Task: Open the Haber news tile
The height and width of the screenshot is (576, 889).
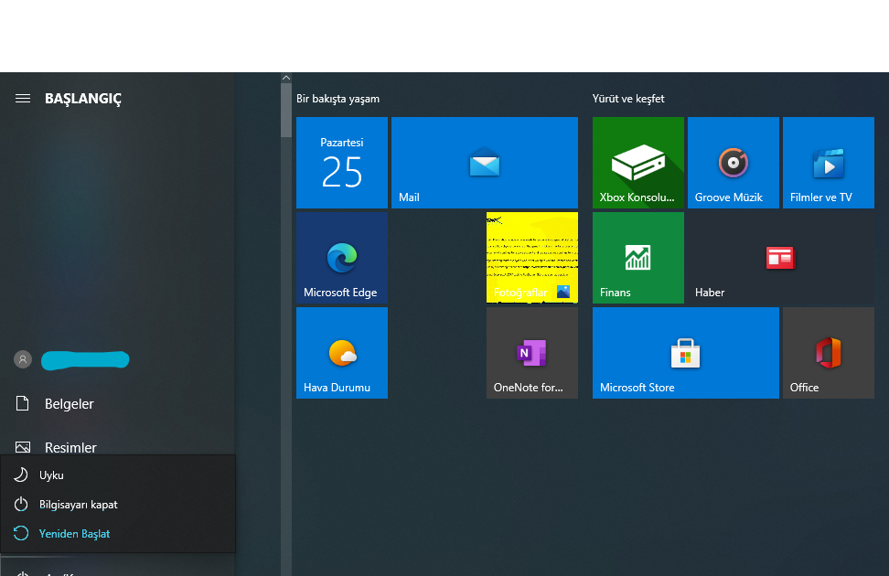Action: point(781,258)
